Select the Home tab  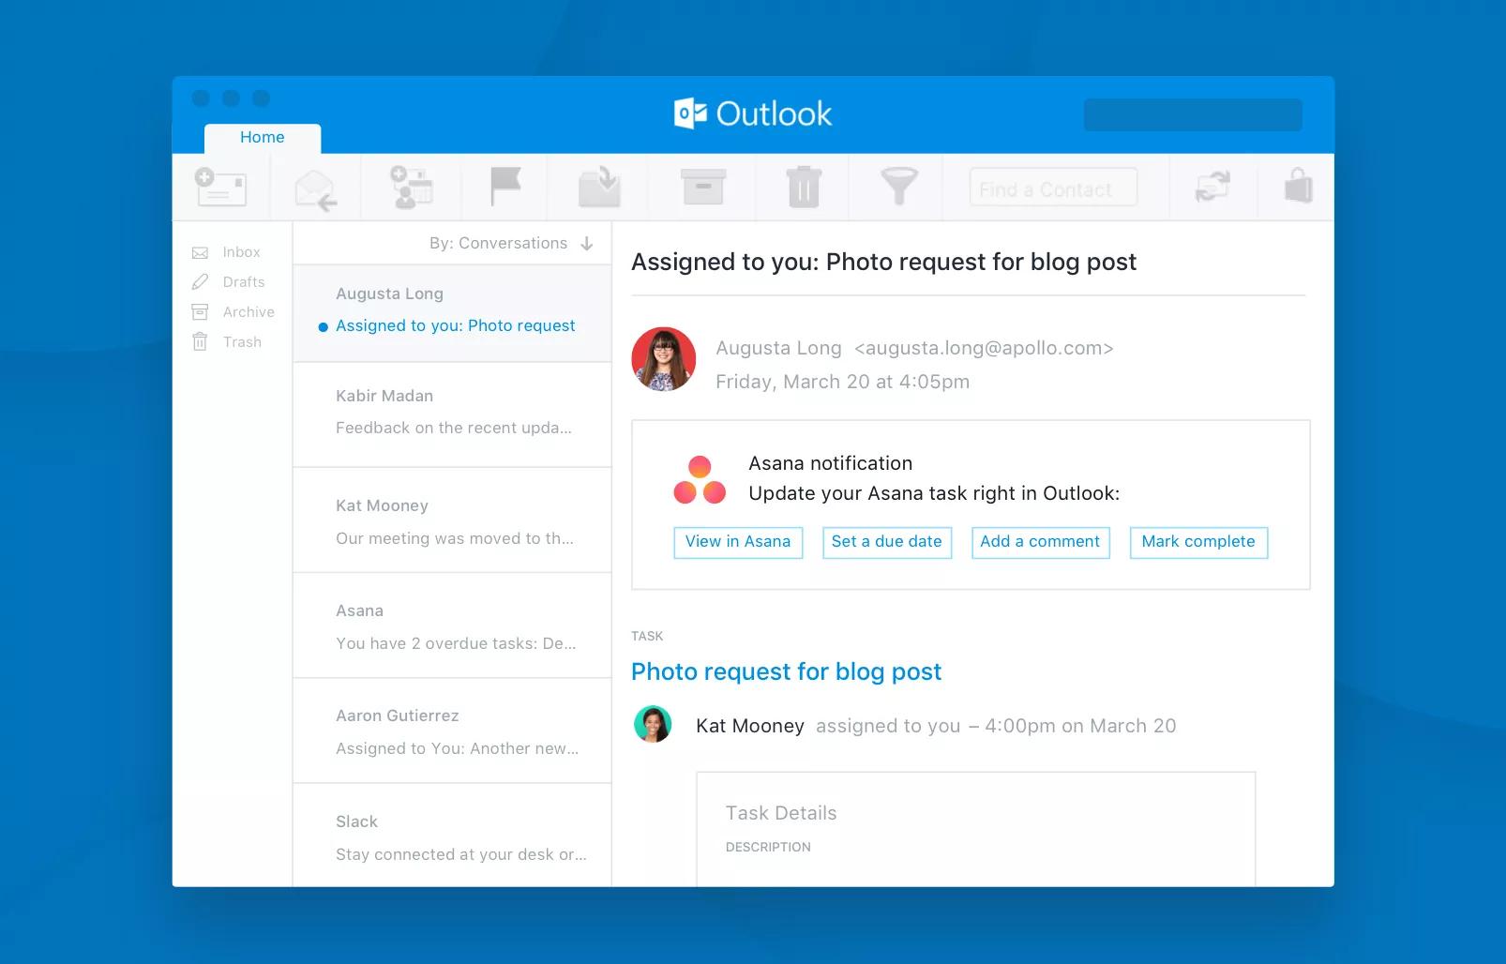(263, 138)
